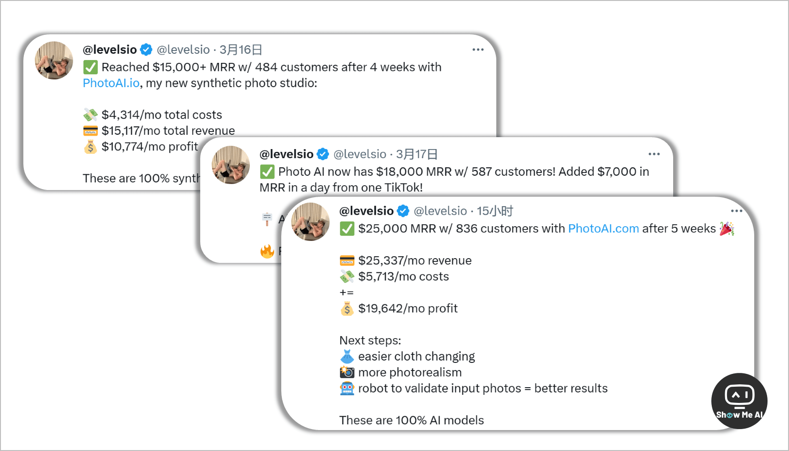Click the green checkmark emoji beside $25,000 MRR
Image resolution: width=789 pixels, height=451 pixels.
347,229
